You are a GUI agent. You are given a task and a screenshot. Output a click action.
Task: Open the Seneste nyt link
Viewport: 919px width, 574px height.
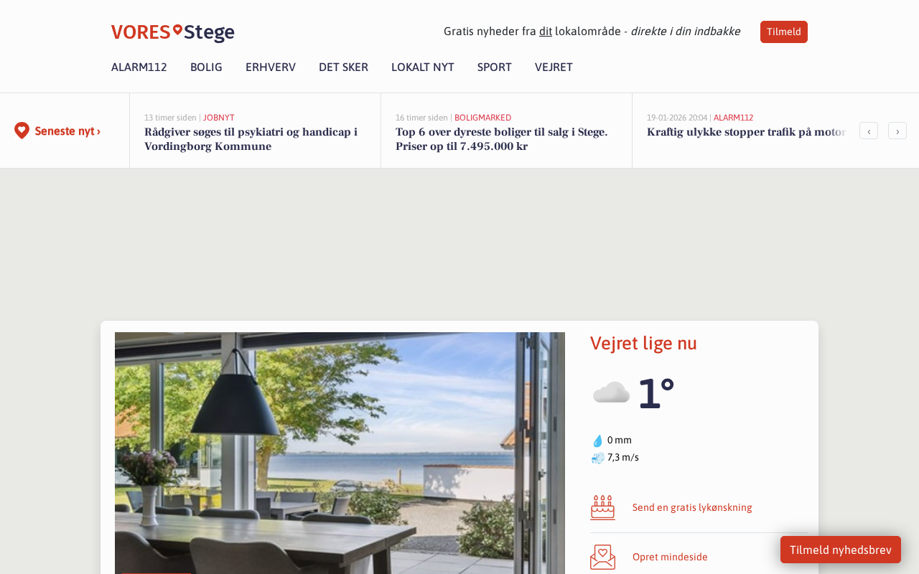click(x=67, y=131)
